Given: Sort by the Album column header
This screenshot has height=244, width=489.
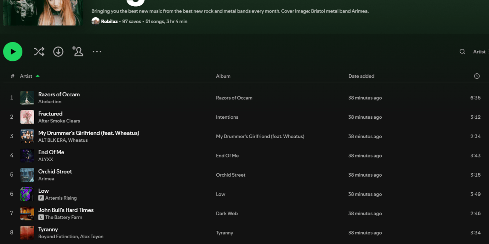Looking at the screenshot, I should [x=223, y=76].
